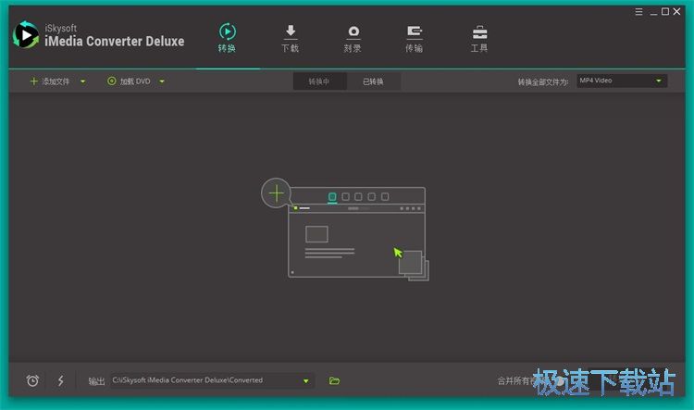Open the alarm clock scheduler icon

pyautogui.click(x=32, y=380)
